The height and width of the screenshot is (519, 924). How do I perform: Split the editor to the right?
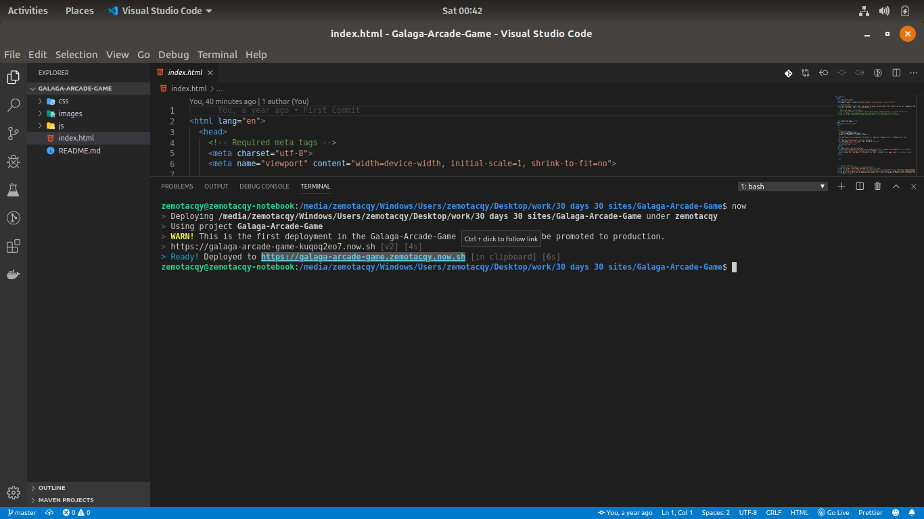[896, 73]
